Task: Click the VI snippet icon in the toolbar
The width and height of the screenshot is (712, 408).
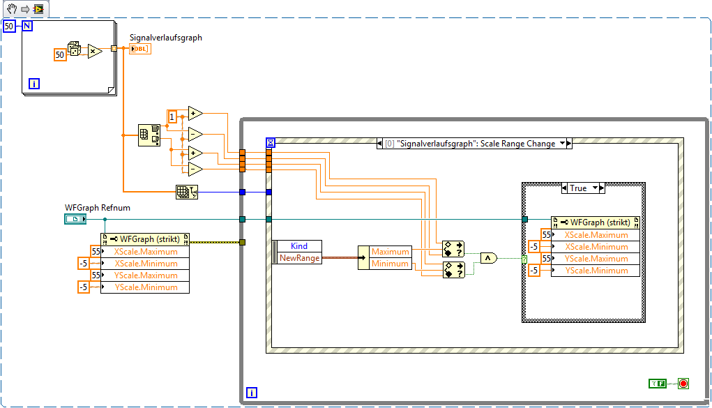Action: pyautogui.click(x=38, y=8)
